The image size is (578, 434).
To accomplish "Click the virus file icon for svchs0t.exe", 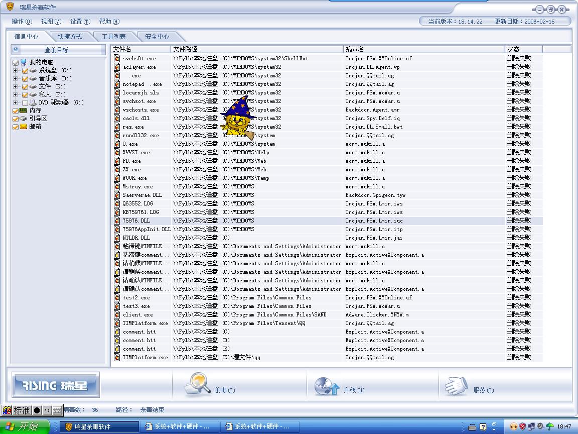I will coord(117,58).
